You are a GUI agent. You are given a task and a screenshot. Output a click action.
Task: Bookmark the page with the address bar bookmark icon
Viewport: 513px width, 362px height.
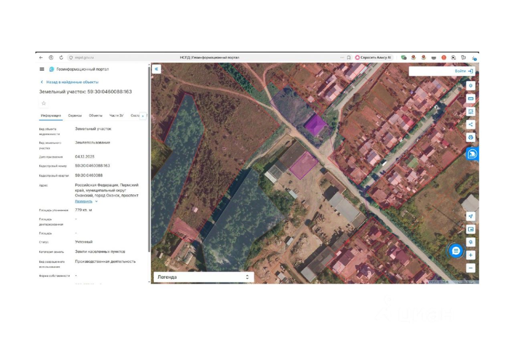349,58
